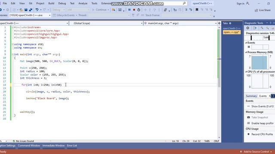275x154 pixels.
Task: Open the File menu
Action: (5, 3)
